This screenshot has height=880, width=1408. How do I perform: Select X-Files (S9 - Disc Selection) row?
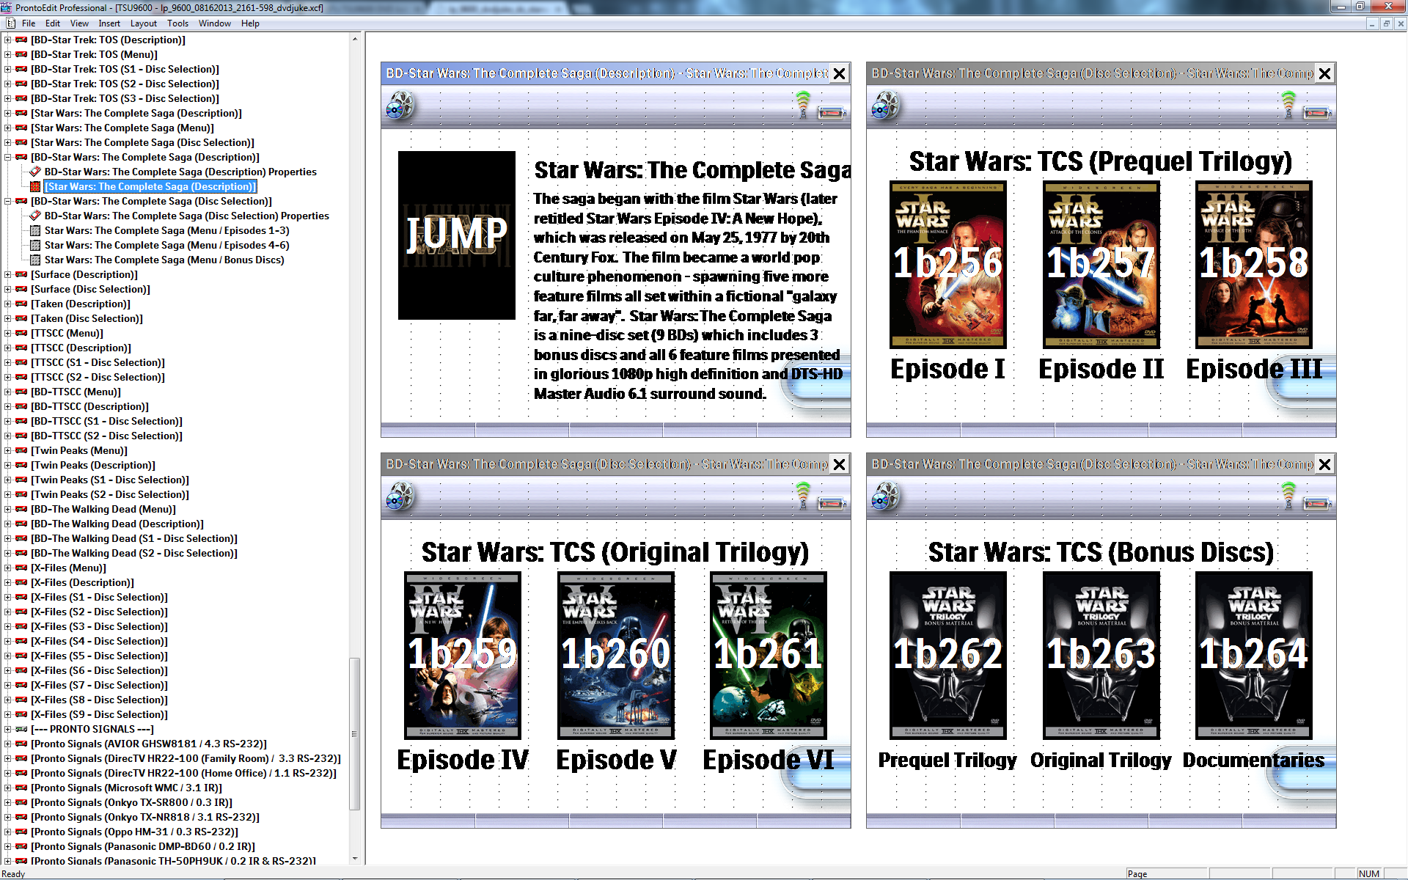pyautogui.click(x=99, y=714)
